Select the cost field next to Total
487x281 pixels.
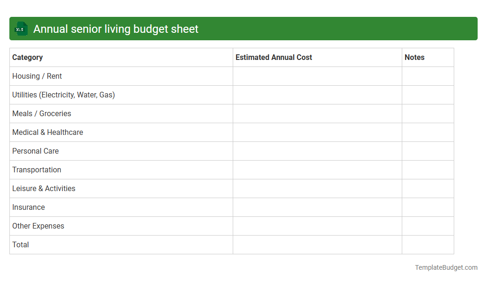click(317, 244)
